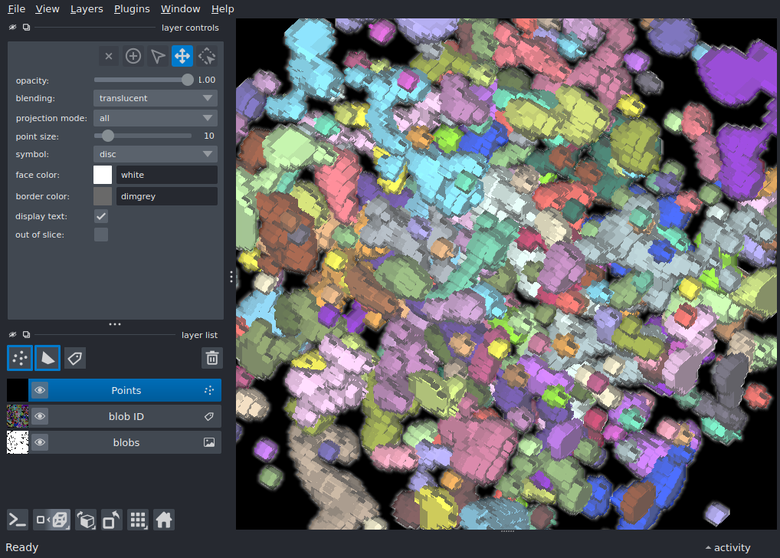Screen dimensions: 780x558
Task: Create a new points layer
Action: click(x=19, y=357)
